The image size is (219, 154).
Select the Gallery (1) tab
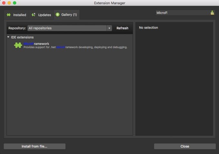pos(66,15)
